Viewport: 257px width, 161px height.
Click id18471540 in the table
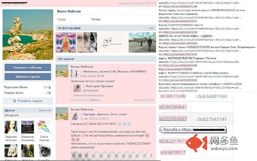click(173, 96)
